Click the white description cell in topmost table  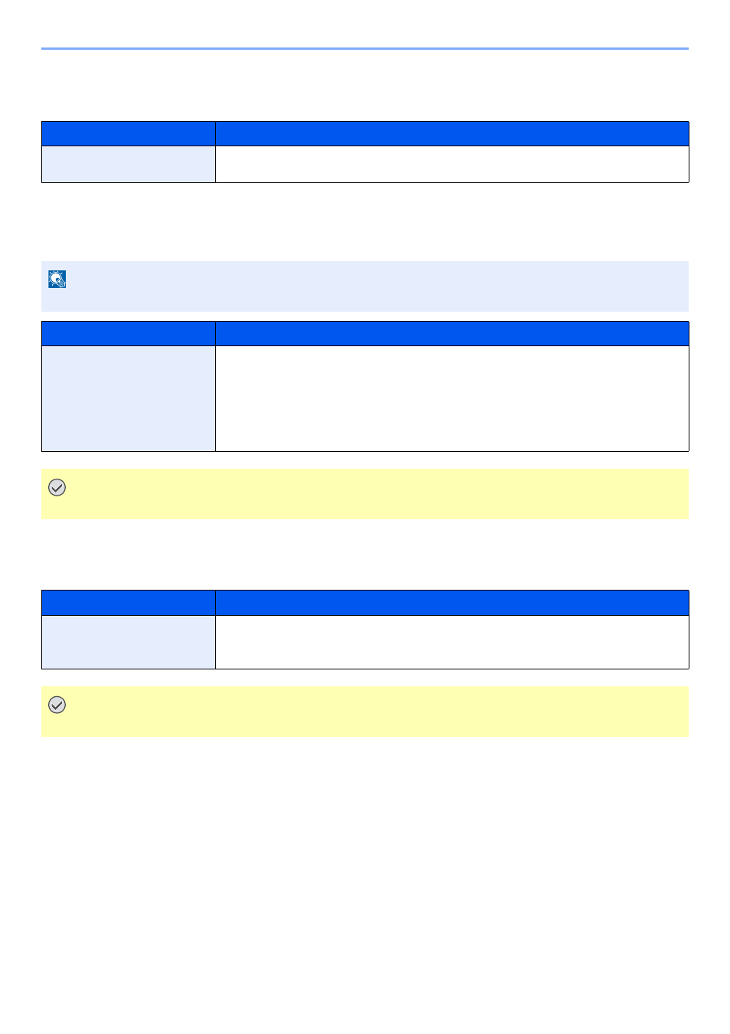[452, 164]
